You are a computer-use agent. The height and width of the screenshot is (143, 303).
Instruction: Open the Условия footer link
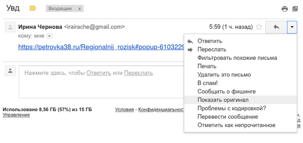tap(124, 110)
